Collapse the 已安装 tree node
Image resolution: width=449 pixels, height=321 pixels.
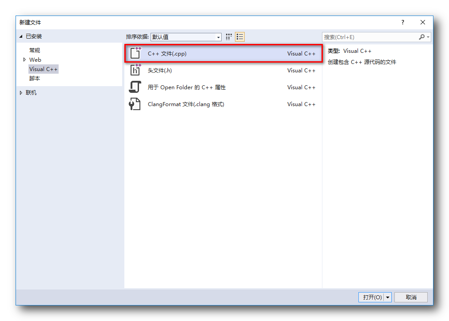point(21,36)
